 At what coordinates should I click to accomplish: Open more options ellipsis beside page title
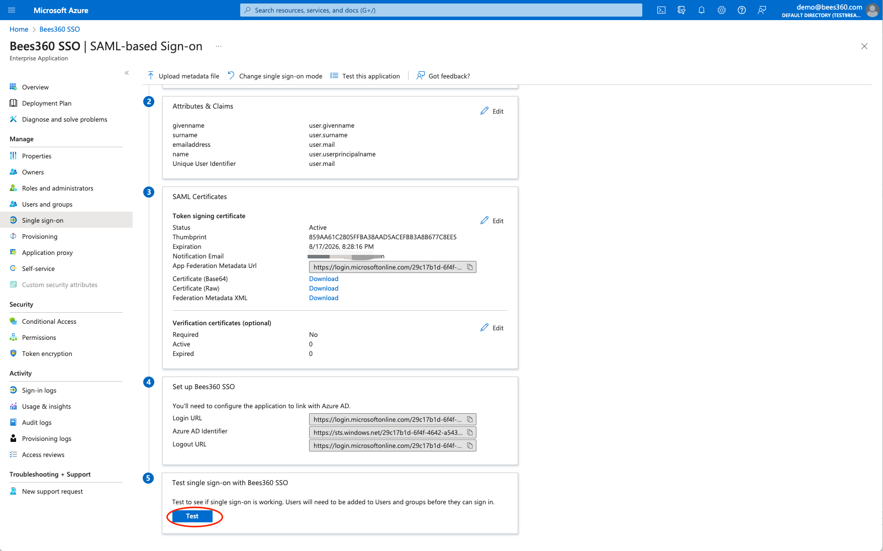coord(219,46)
